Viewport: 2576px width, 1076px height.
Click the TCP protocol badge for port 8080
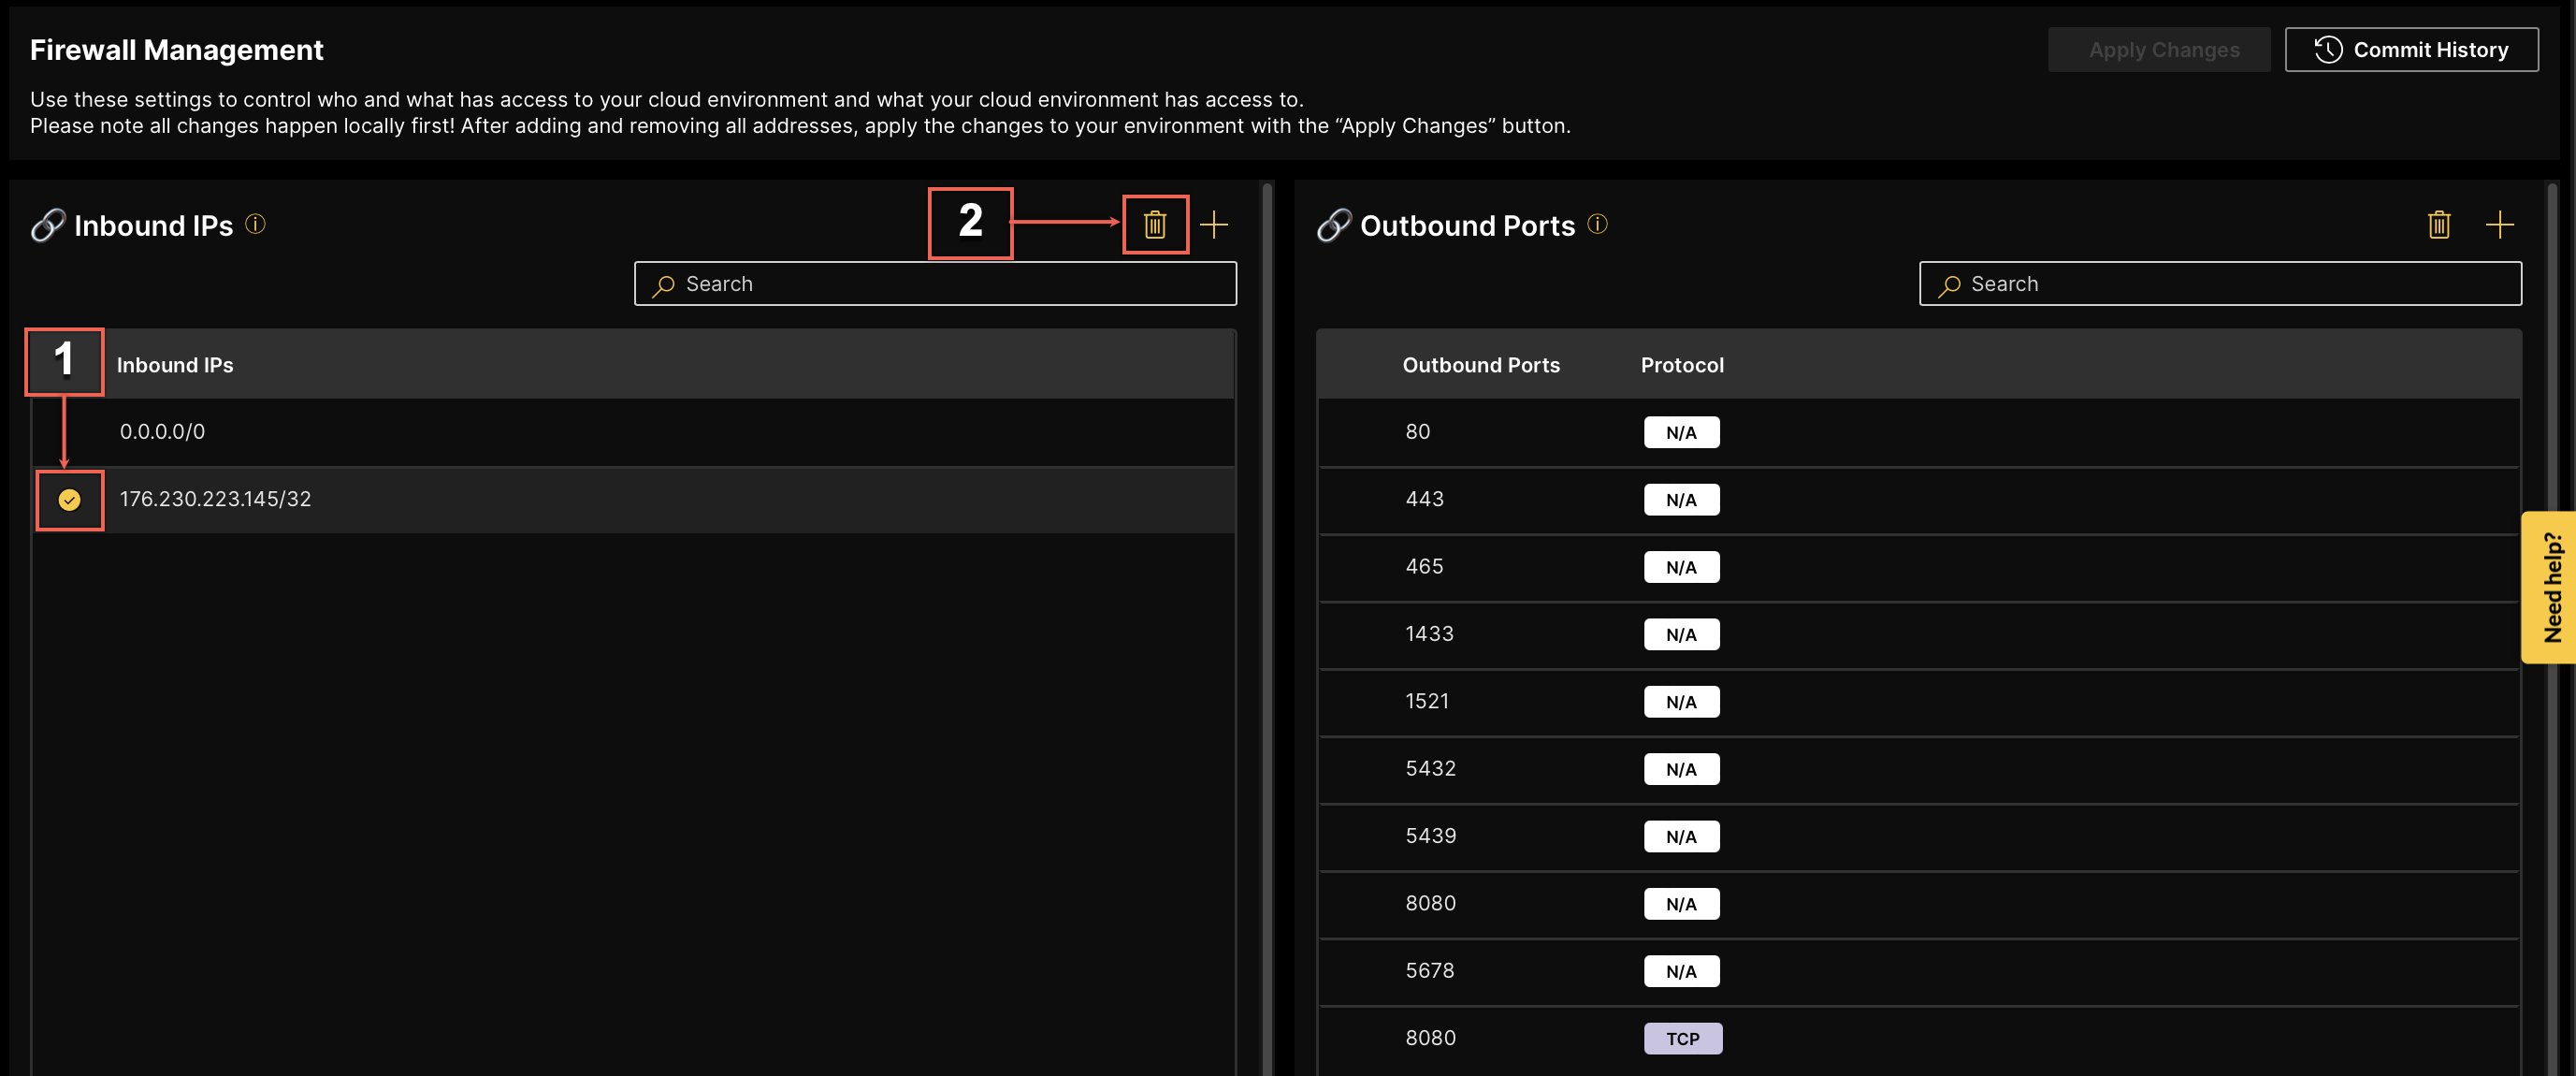[1682, 1038]
